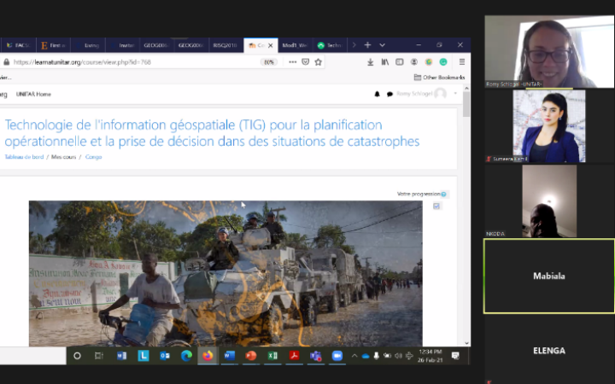Image resolution: width=615 pixels, height=384 pixels.
Task: Switch to Firefox in the taskbar
Action: 208,356
